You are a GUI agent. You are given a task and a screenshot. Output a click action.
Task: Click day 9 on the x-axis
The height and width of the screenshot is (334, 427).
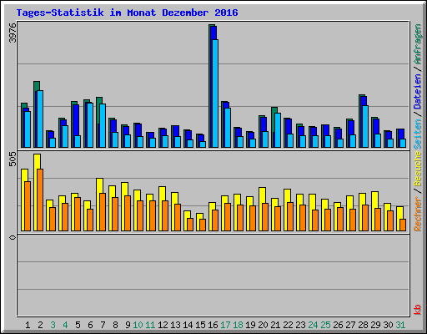128,325
